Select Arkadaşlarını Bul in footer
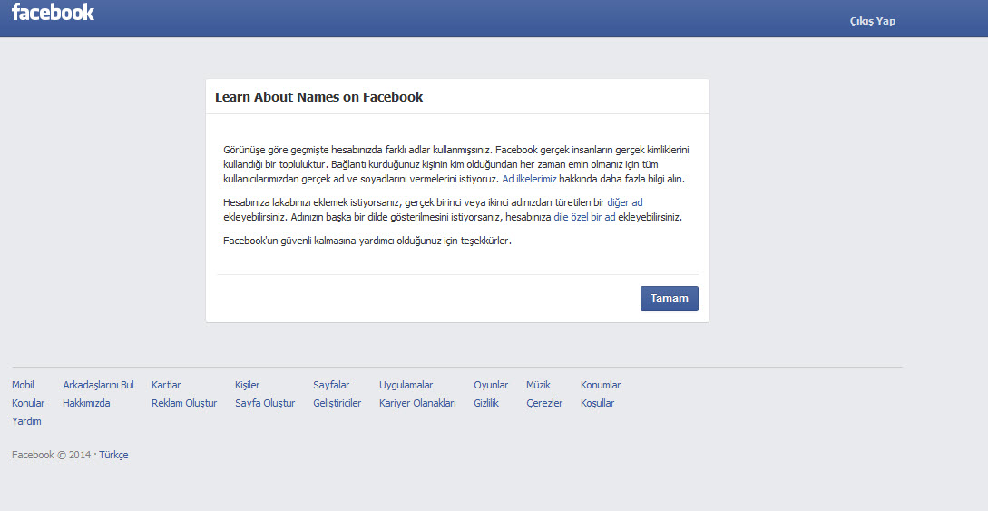The height and width of the screenshot is (511, 988). (x=98, y=385)
